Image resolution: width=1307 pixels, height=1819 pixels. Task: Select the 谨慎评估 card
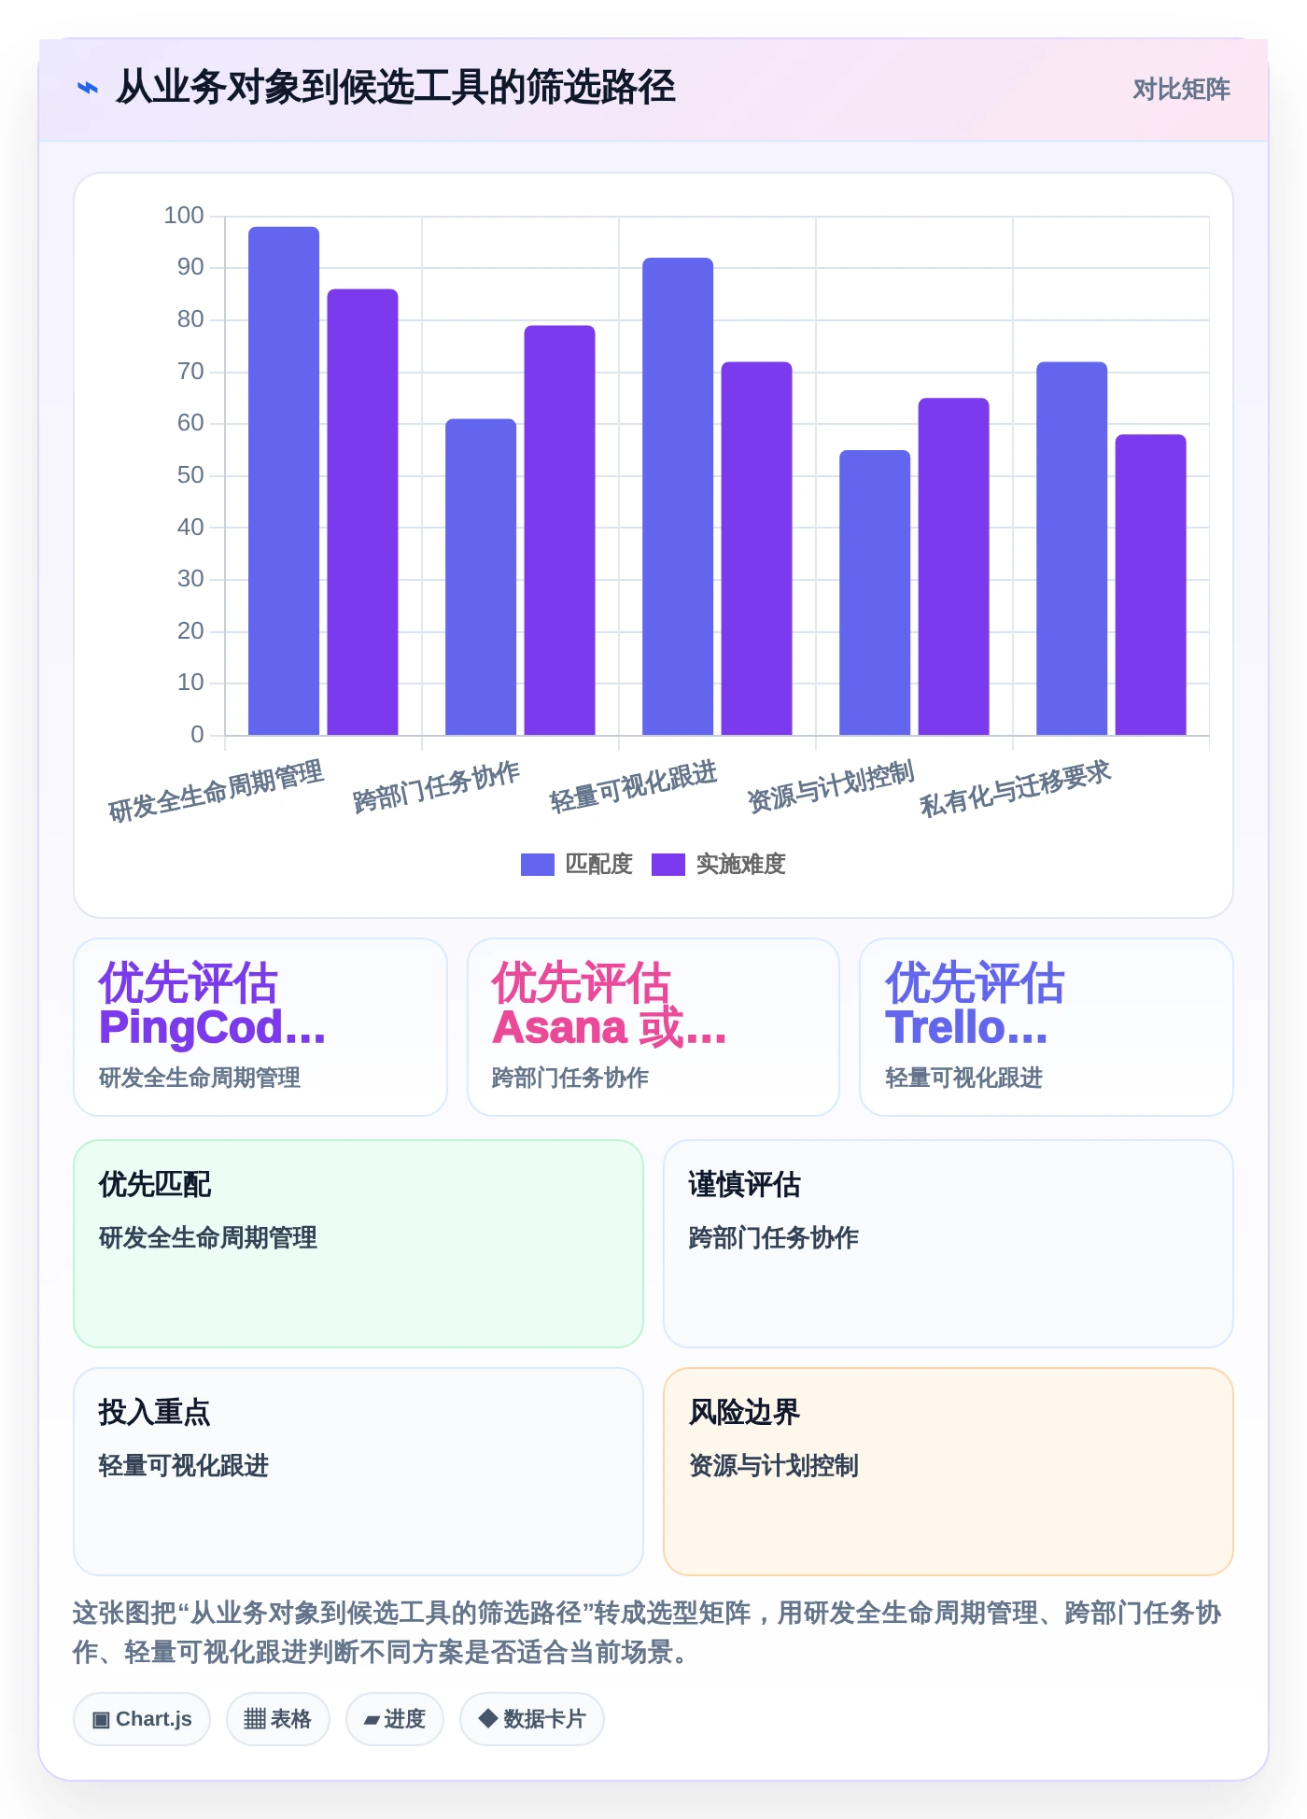tap(949, 1244)
